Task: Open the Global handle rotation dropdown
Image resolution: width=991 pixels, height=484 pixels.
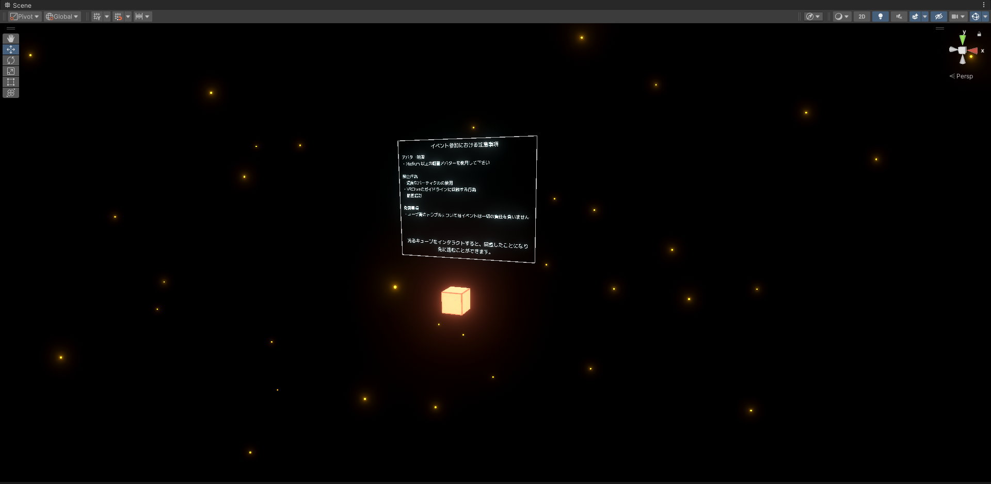Action: click(x=62, y=16)
